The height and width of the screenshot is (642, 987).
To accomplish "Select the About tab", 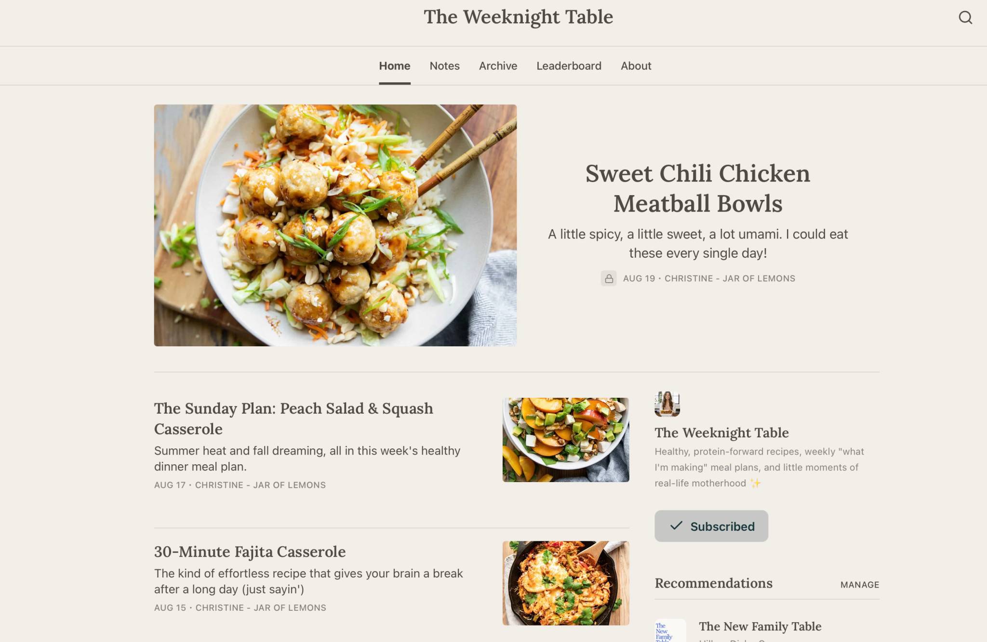I will click(x=636, y=66).
